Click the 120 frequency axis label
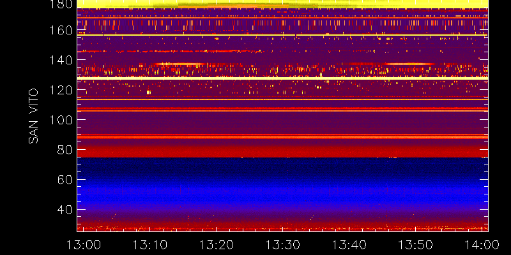511x255 pixels. (61, 90)
